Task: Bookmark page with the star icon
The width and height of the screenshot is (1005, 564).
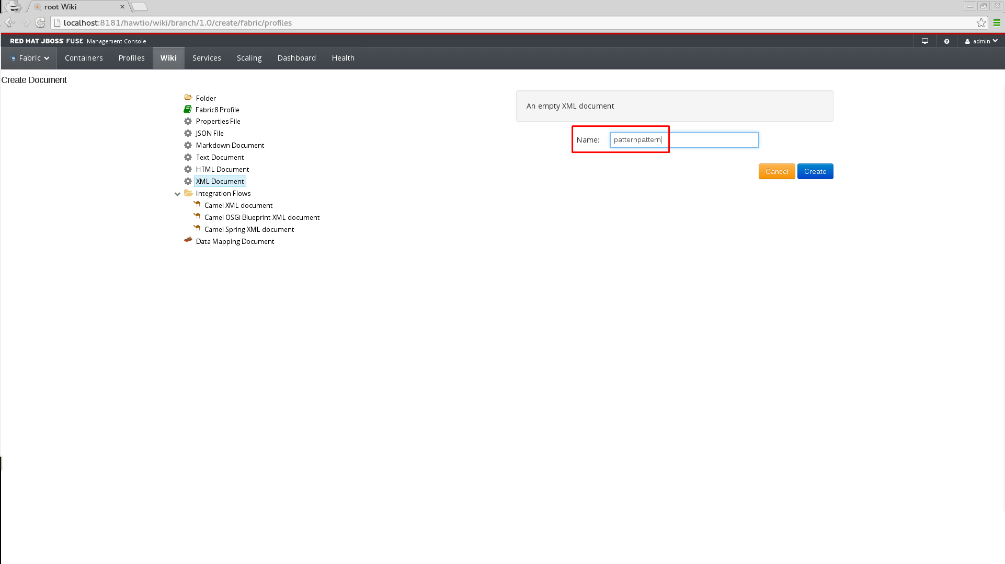Action: pyautogui.click(x=981, y=22)
